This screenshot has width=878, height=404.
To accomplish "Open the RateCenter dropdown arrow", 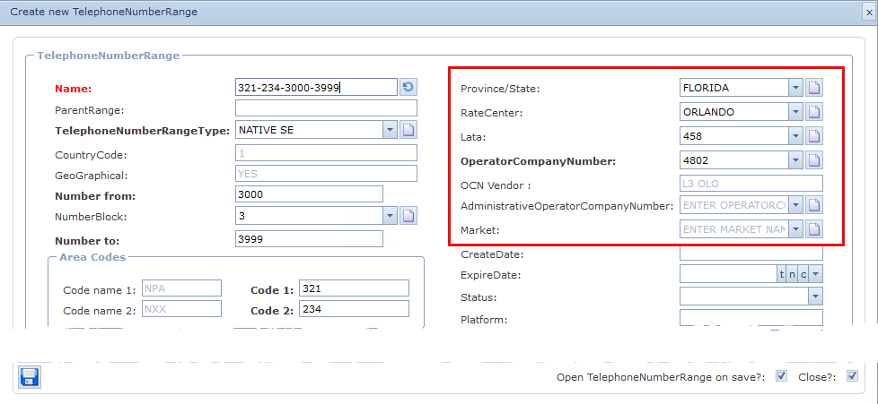I will 795,112.
